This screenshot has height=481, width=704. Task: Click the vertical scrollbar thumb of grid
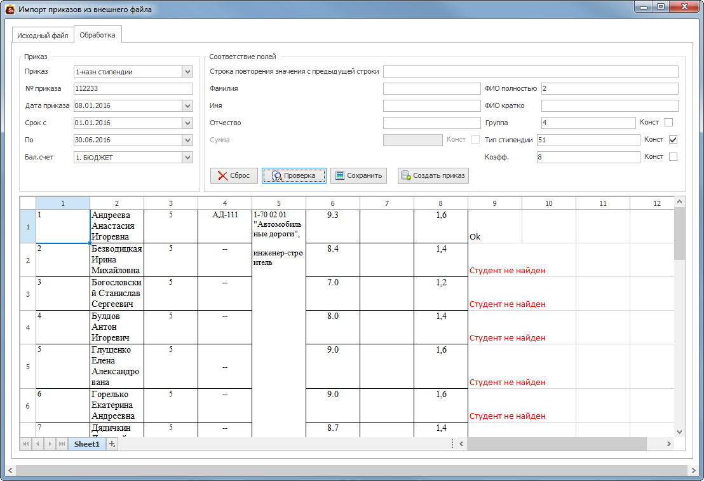tap(679, 234)
